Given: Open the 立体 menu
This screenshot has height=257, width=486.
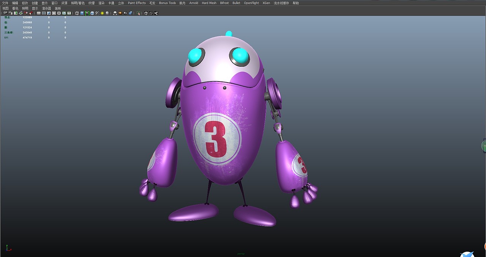Looking at the screenshot, I should 121,3.
